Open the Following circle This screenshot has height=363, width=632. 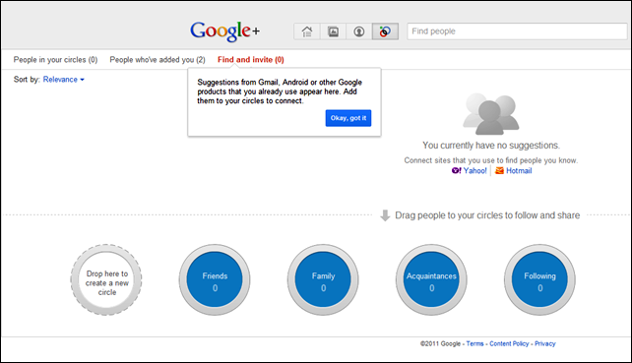click(539, 279)
